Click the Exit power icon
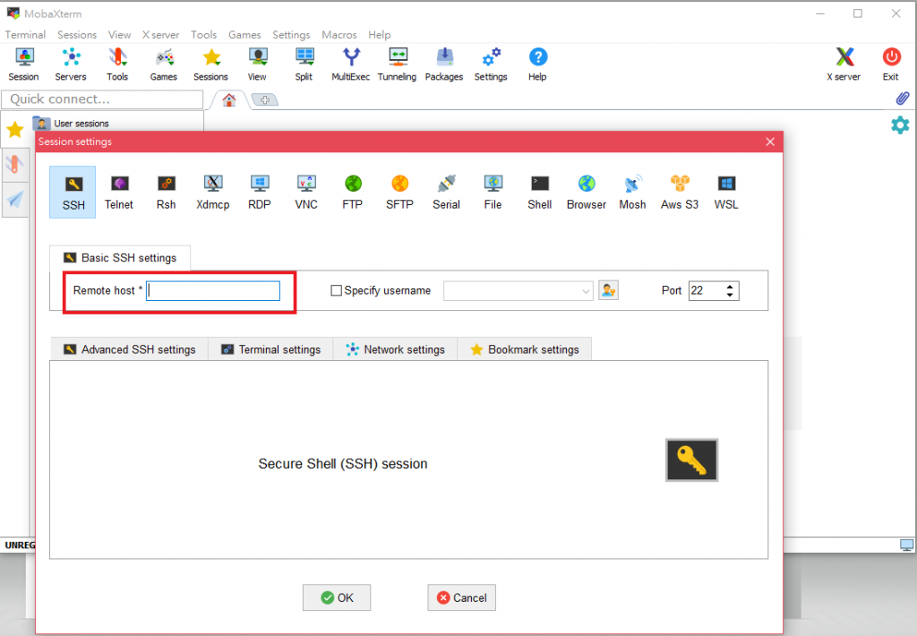 tap(891, 64)
